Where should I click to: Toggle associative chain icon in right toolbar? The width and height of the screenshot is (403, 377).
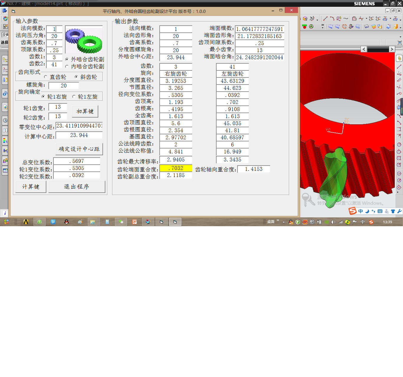pyautogui.click(x=399, y=58)
